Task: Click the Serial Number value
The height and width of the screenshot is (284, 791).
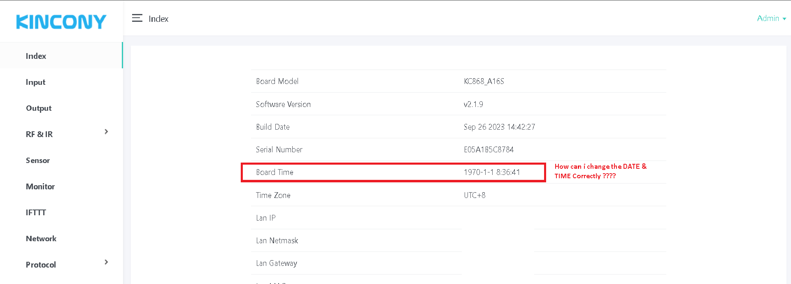Action: point(489,150)
